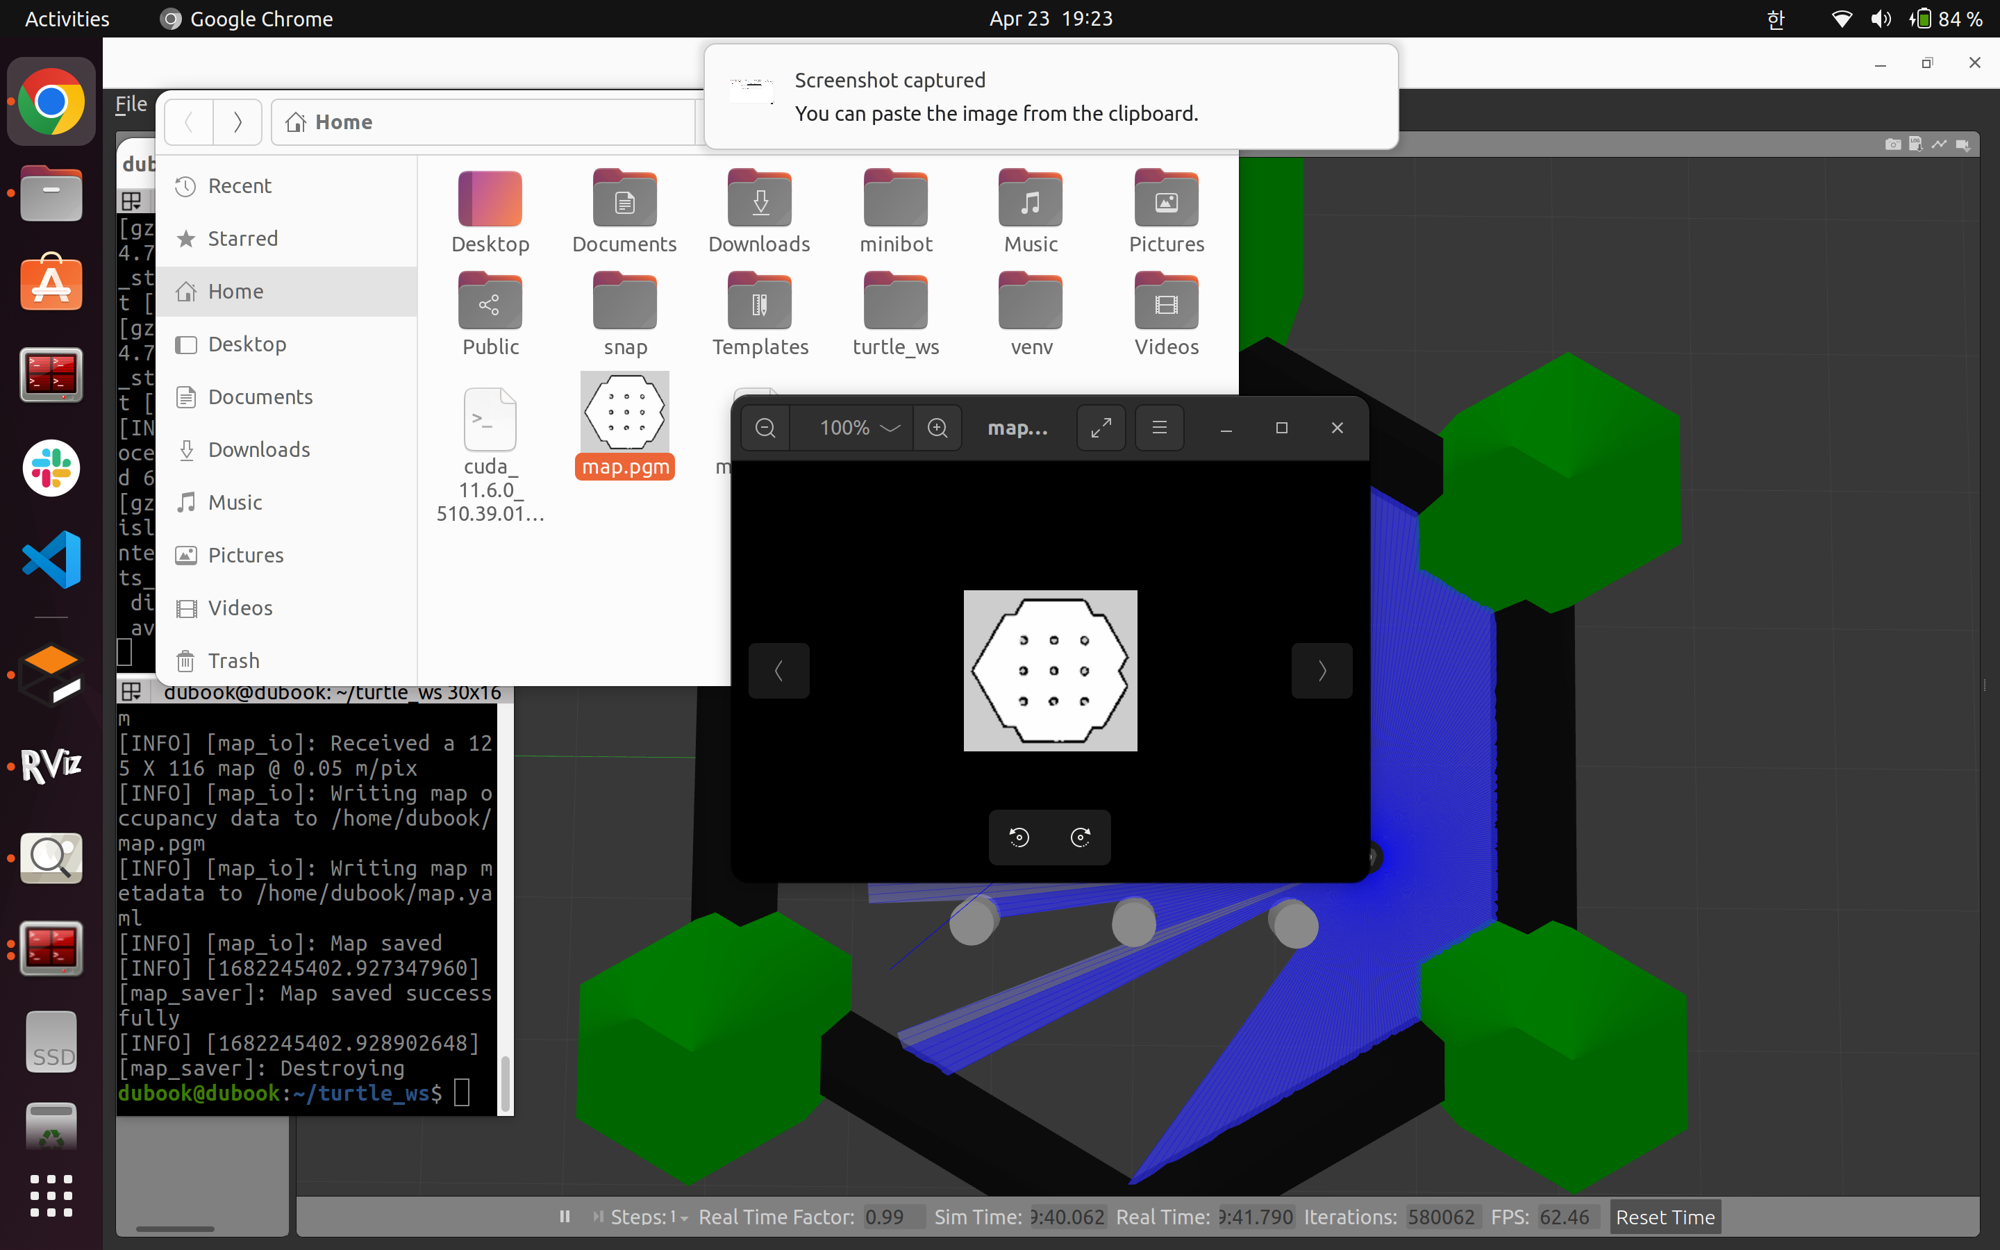Image resolution: width=2000 pixels, height=1250 pixels.
Task: Rotate map image counterclockwise
Action: point(1019,837)
